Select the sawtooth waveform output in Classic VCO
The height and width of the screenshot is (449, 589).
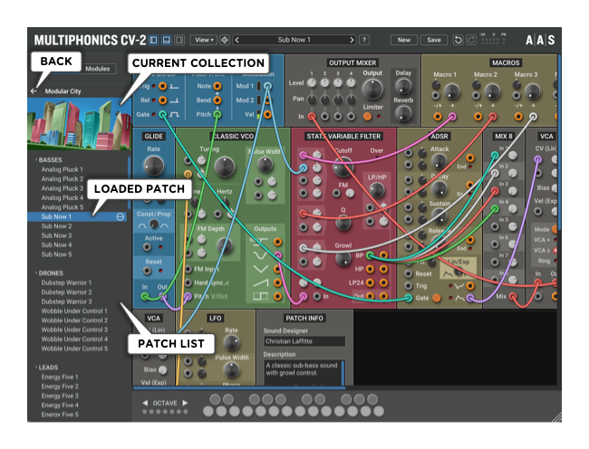277,282
